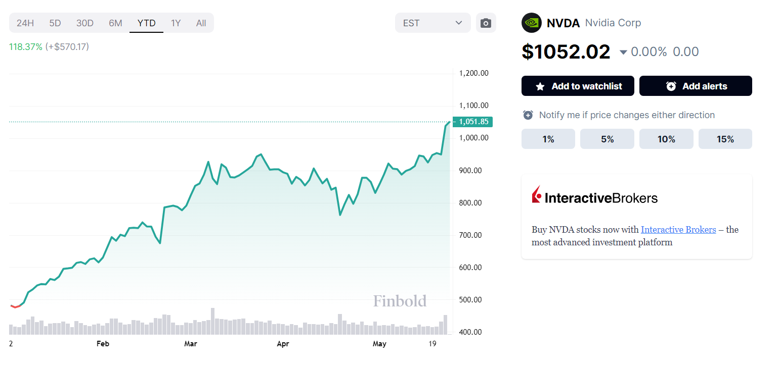
Task: Click the alarm icon beside Notify me
Action: coord(528,115)
